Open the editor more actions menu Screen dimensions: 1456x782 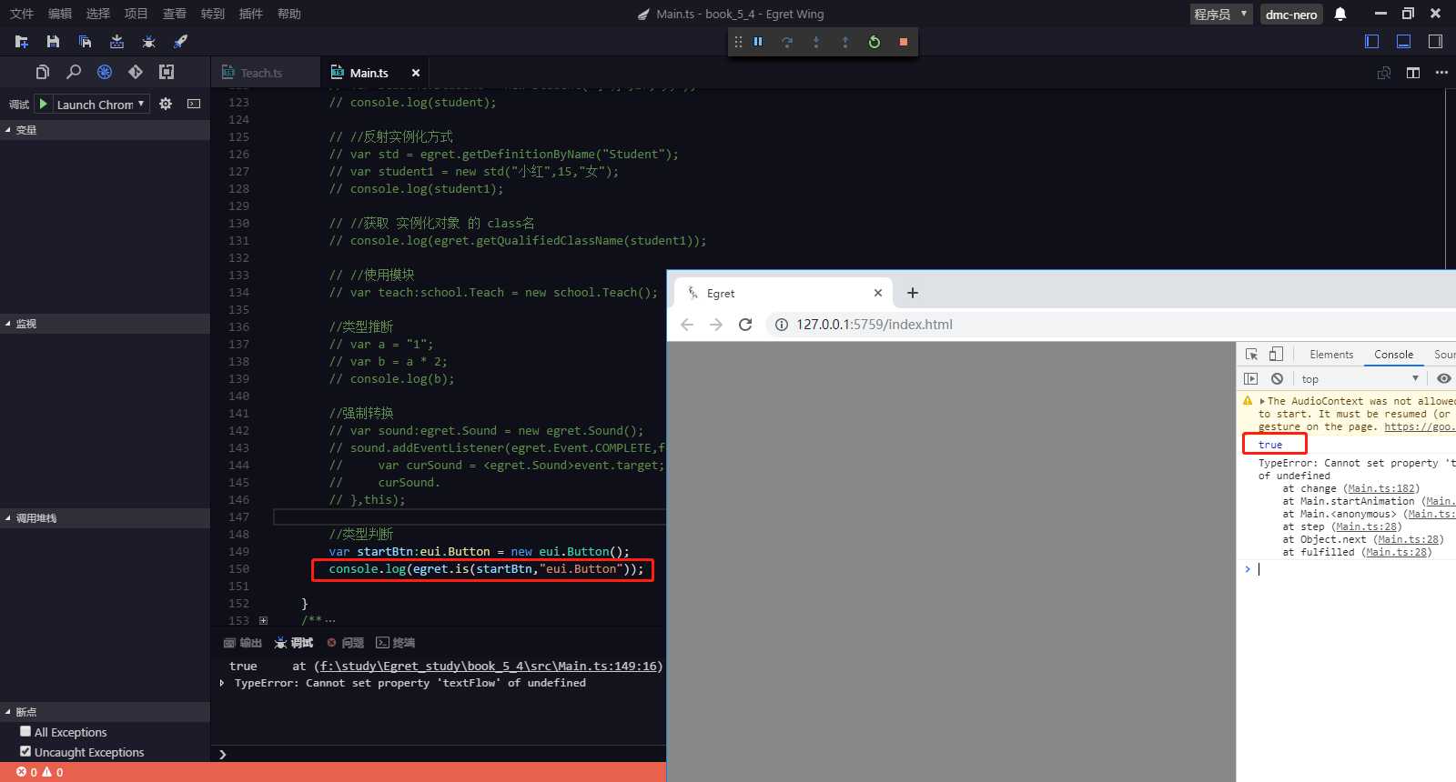1441,73
